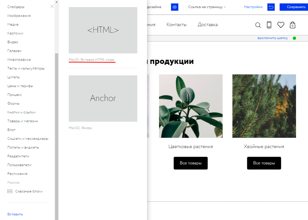Select the Цитаты category
This screenshot has width=308, height=220.
(x=13, y=77)
